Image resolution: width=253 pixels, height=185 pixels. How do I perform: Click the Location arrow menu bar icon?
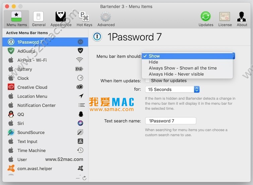click(81, 96)
